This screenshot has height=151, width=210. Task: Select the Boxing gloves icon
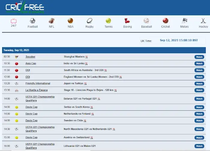coord(127,21)
